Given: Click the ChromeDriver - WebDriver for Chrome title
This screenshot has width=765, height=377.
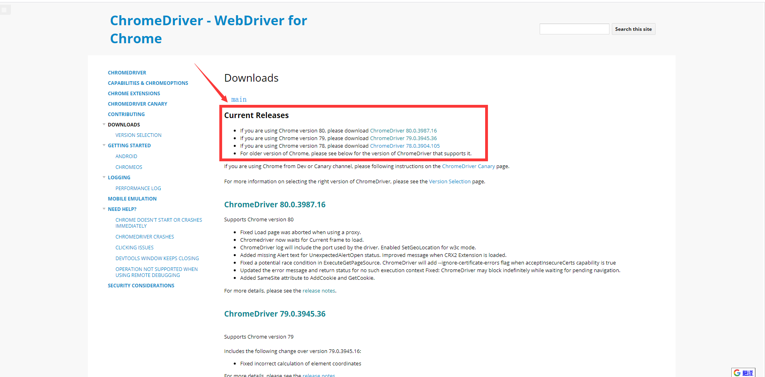Looking at the screenshot, I should [x=208, y=29].
